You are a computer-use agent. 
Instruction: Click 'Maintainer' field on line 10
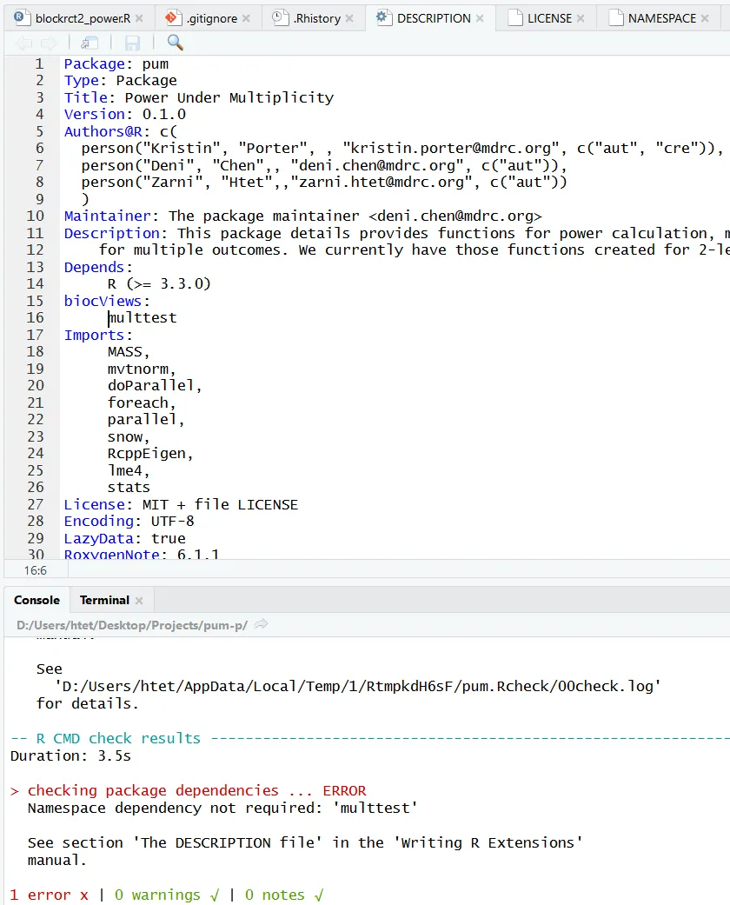pos(108,216)
